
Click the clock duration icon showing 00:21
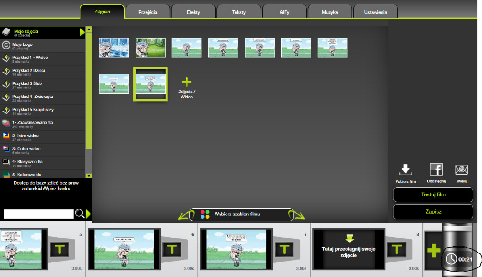click(x=451, y=259)
